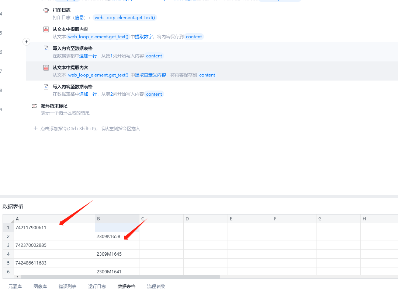Select row 6 header in data table
This screenshot has width=398, height=291.
click(x=8, y=271)
